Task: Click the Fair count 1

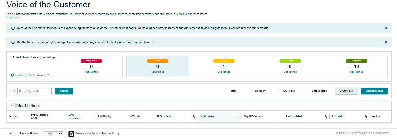Action: pos(224,66)
